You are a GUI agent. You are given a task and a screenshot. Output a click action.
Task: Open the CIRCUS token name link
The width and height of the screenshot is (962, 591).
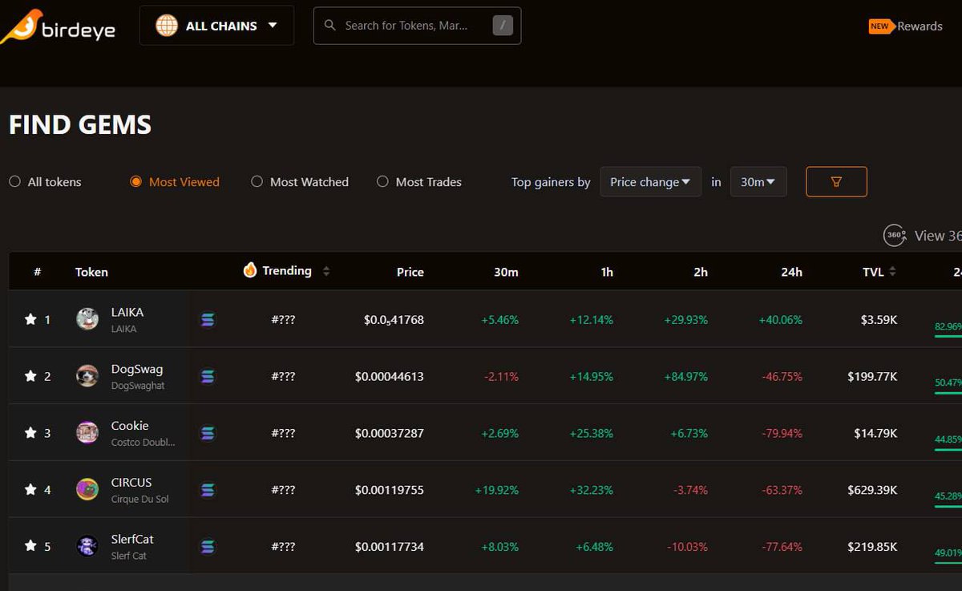[x=131, y=482]
